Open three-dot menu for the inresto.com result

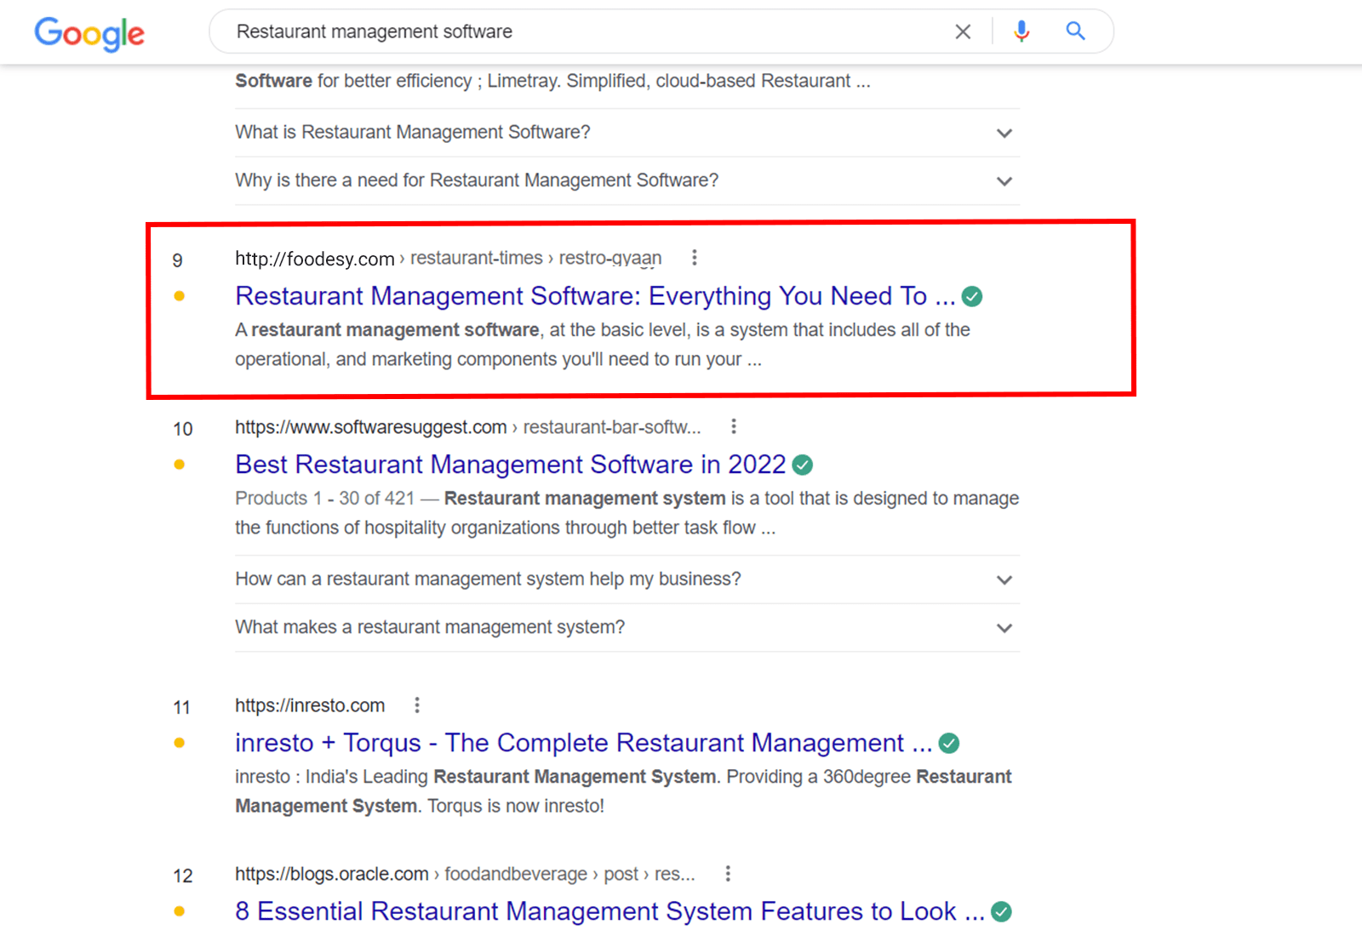(x=416, y=705)
